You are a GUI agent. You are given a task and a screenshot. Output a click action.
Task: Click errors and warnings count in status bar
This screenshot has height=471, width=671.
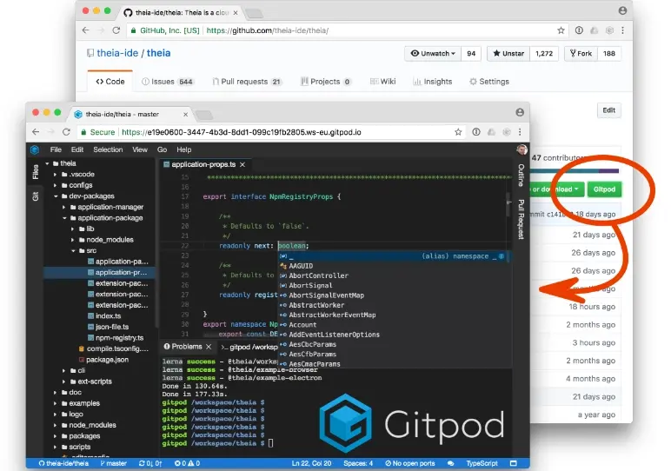pyautogui.click(x=187, y=463)
